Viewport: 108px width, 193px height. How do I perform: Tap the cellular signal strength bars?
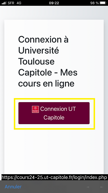tap(4, 3)
